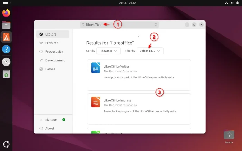Open the Home folder desktop icon

229,135
